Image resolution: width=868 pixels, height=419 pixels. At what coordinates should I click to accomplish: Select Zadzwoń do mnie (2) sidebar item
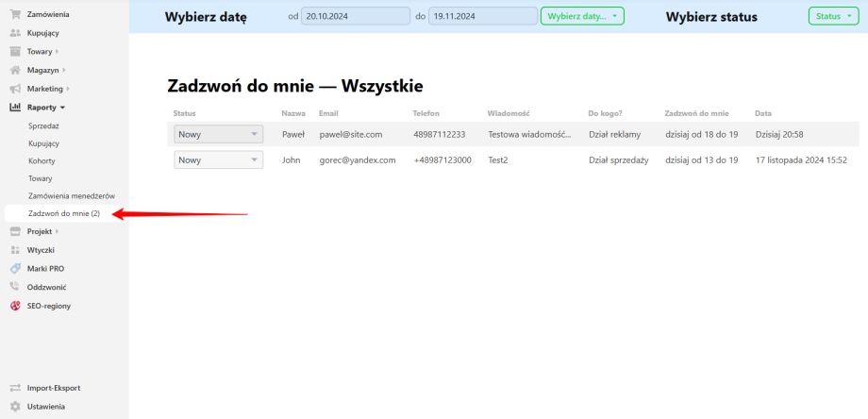click(x=64, y=214)
